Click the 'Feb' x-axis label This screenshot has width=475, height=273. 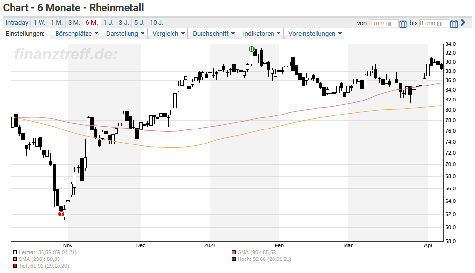279,245
